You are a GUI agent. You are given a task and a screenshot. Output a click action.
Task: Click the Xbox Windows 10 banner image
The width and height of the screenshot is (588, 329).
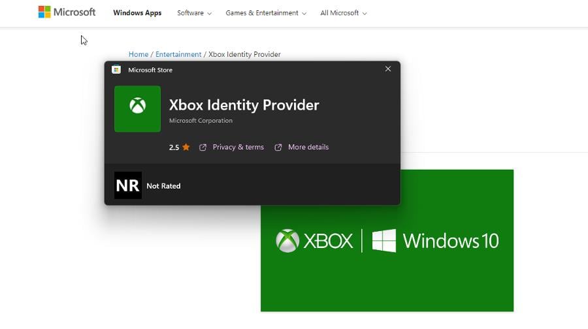click(x=387, y=241)
